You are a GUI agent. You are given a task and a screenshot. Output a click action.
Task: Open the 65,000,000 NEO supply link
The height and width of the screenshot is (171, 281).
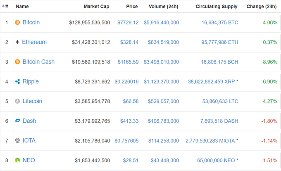point(216,160)
